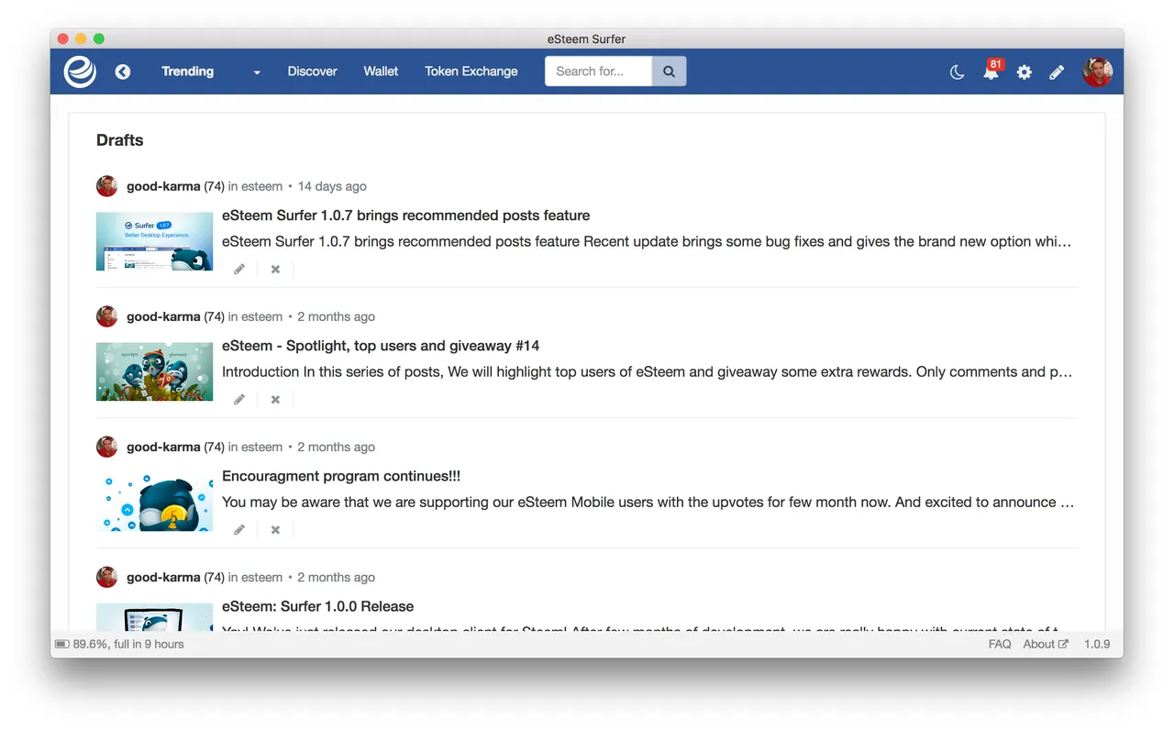Click good-karma name on the Spotlight draft

pos(163,316)
